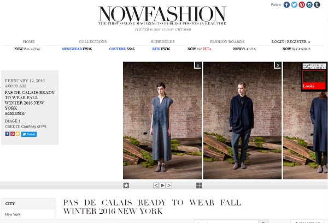Click the Tweet button
Image resolution: width=328 pixels, height=223 pixels.
coord(29,134)
